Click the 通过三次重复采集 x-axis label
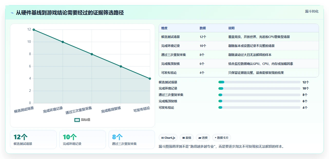329x159 pixels. pos(79,110)
